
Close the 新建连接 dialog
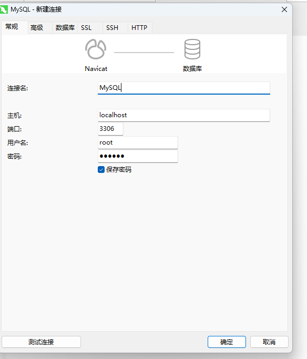pos(284,9)
